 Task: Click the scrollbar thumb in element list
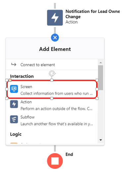pos(101,78)
